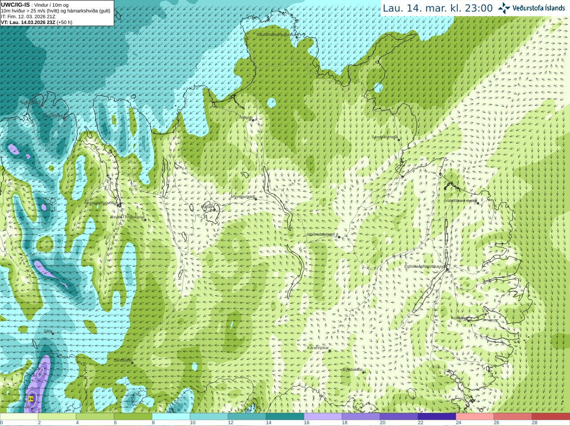Select the Ásbyrgi station label
This screenshot has width=570, height=426.
[245, 117]
